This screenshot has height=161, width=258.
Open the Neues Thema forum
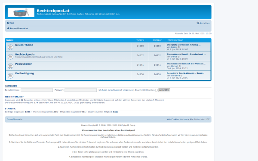[x=24, y=45]
